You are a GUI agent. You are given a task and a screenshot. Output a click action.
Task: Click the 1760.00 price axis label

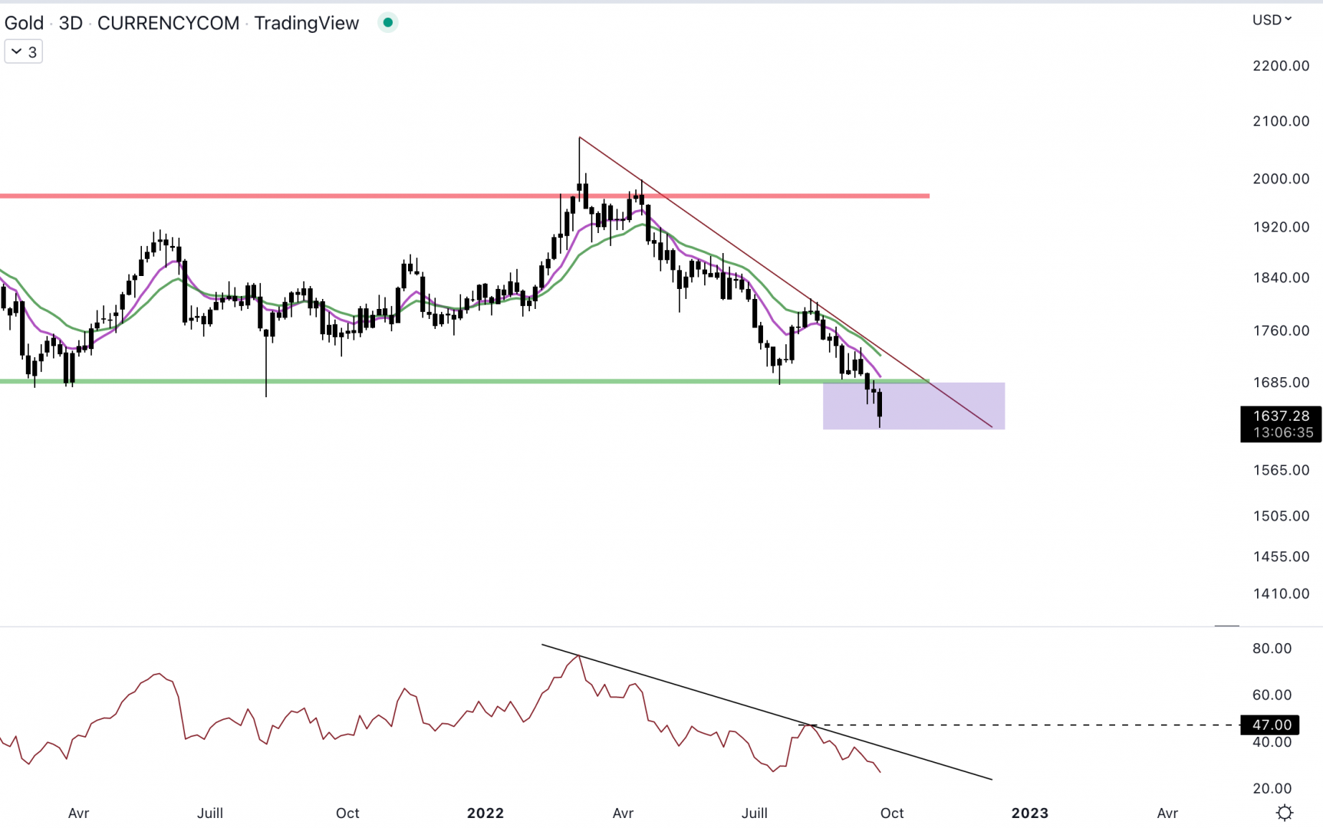1281,330
